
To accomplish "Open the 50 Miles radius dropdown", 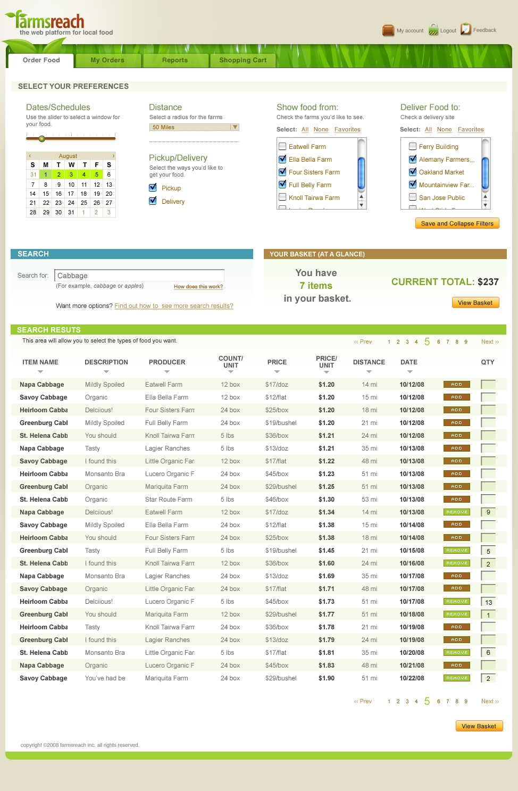I will 235,127.
